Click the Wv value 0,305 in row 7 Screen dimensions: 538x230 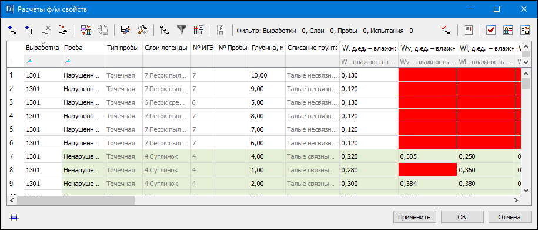[x=427, y=156]
